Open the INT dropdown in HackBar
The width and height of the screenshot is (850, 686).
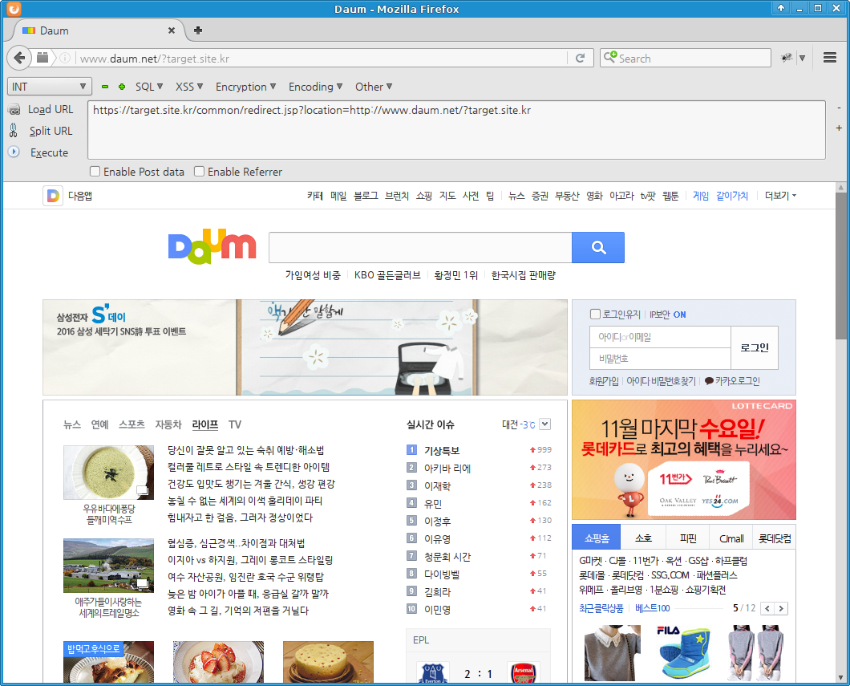pos(49,87)
